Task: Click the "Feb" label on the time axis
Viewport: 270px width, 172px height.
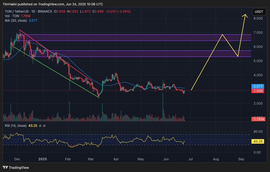Action: (x=68, y=159)
